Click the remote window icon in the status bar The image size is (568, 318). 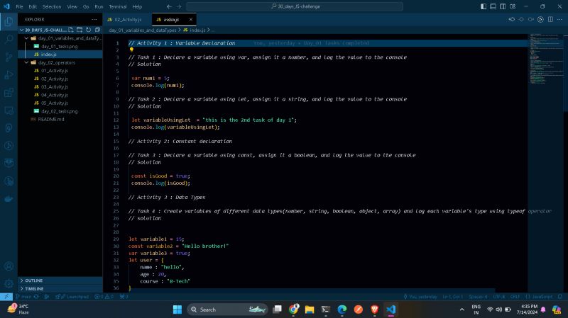6,297
